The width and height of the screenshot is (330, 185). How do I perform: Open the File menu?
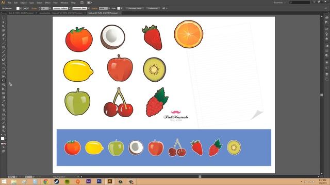point(10,3)
